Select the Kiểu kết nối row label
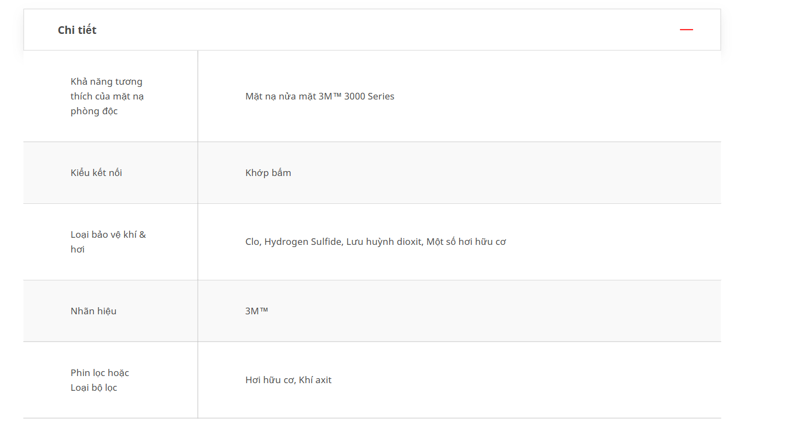Screen dimensions: 792x446 click(96, 173)
